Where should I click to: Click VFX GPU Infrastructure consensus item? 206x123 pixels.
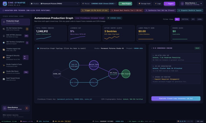(176, 69)
